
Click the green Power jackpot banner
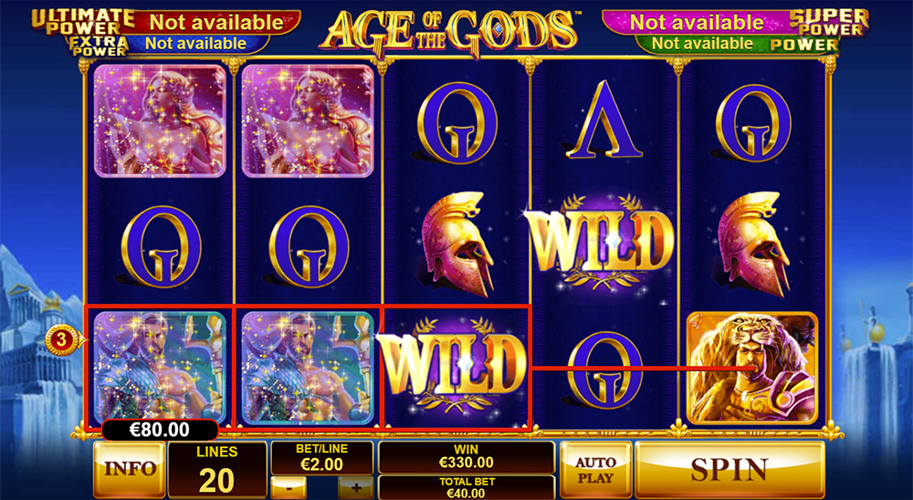tap(738, 44)
